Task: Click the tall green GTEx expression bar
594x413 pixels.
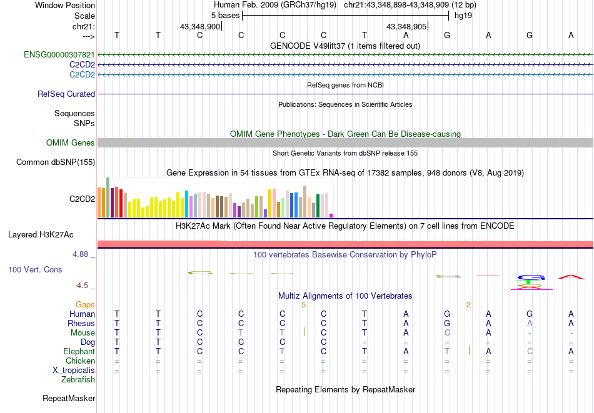Action: 108,197
